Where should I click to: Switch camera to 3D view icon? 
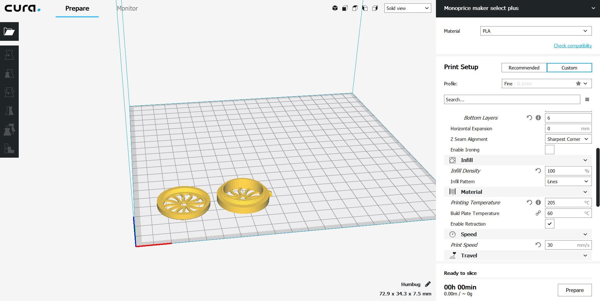tap(335, 8)
